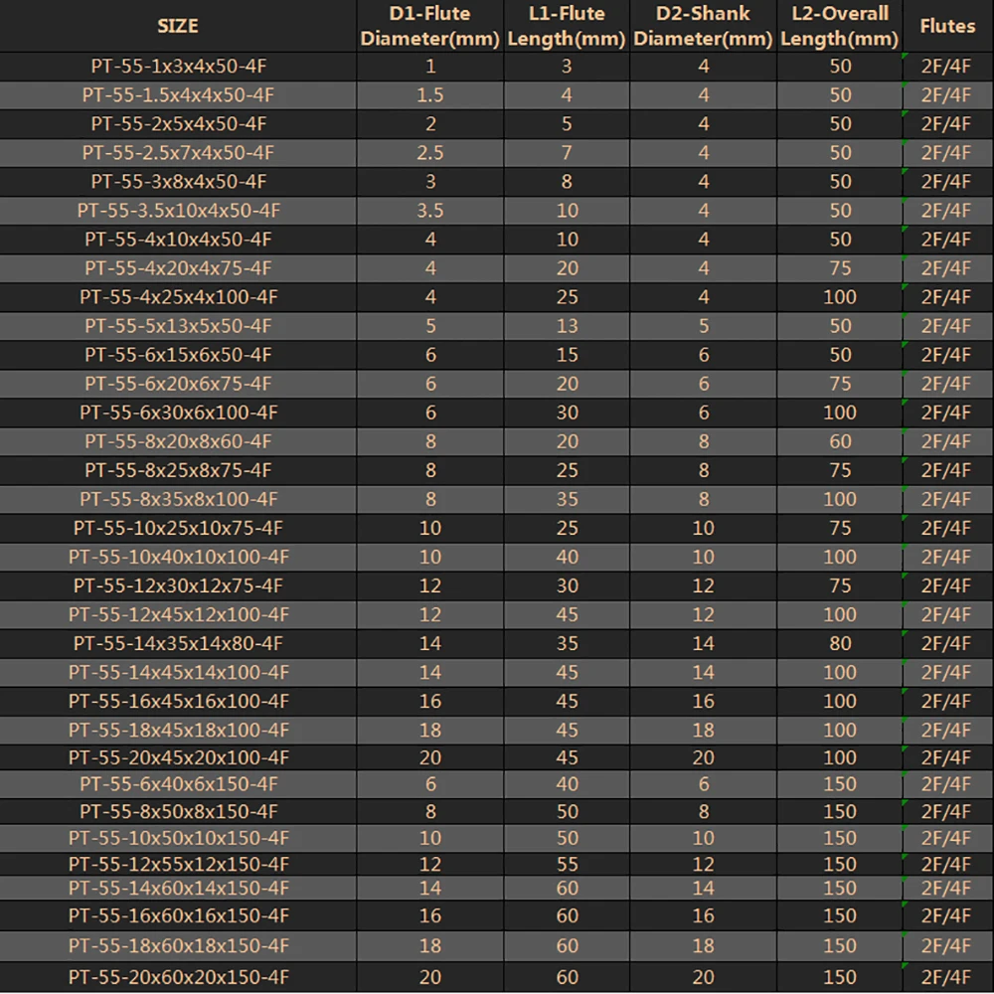The image size is (994, 994).
Task: Click 2F/4F in PT-55-1x3x4x50-4F row
Action: pos(946,67)
